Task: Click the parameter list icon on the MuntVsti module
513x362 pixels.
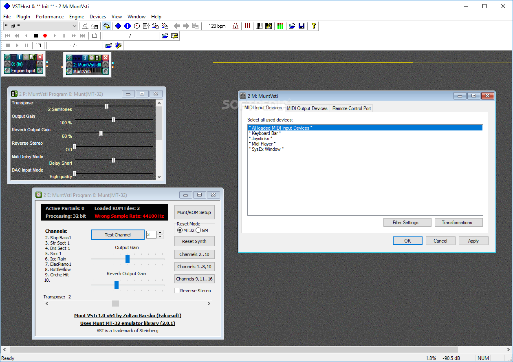Action: click(x=98, y=58)
